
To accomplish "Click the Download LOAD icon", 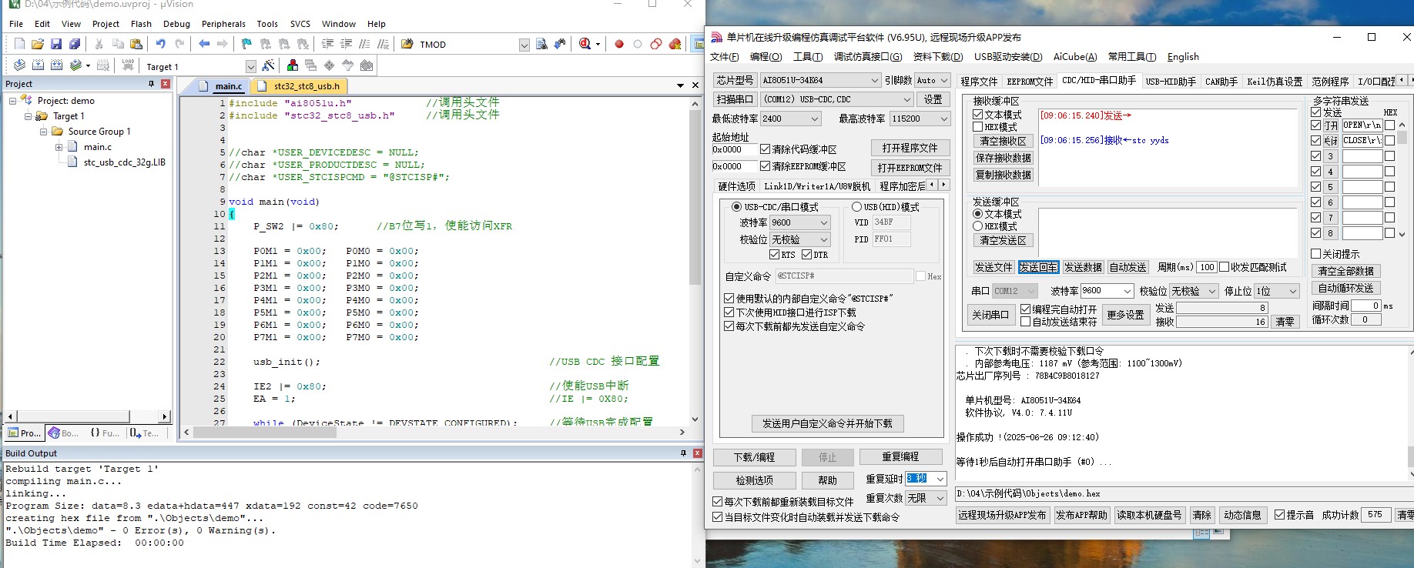I will pyautogui.click(x=128, y=65).
